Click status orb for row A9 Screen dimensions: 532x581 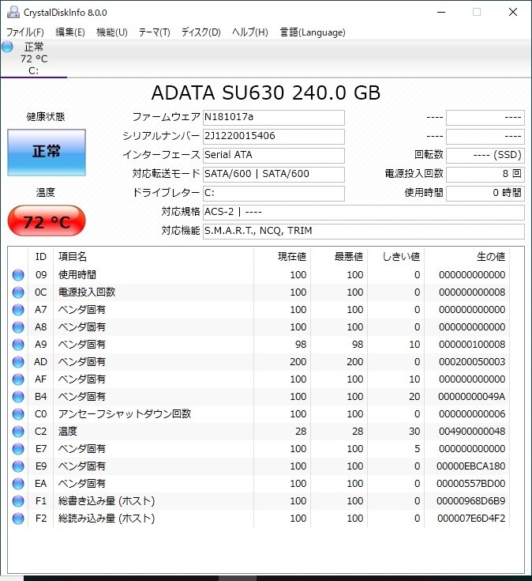18,345
